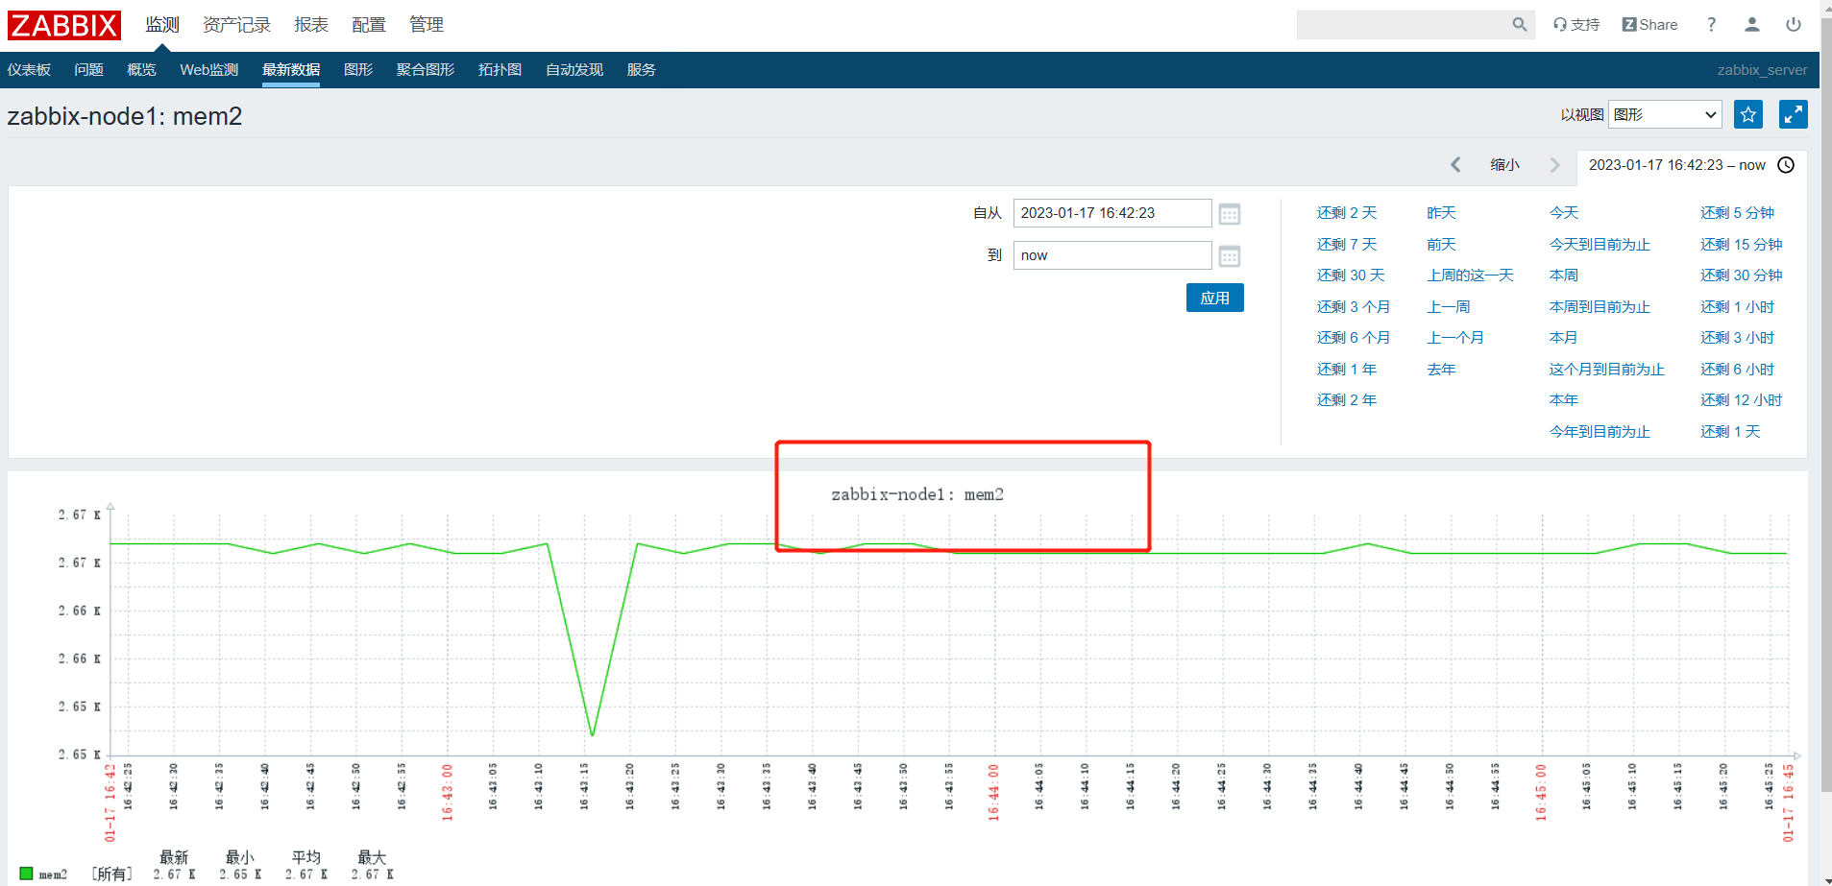The height and width of the screenshot is (886, 1832).
Task: Select 上周的这一天 time range
Action: tap(1471, 275)
